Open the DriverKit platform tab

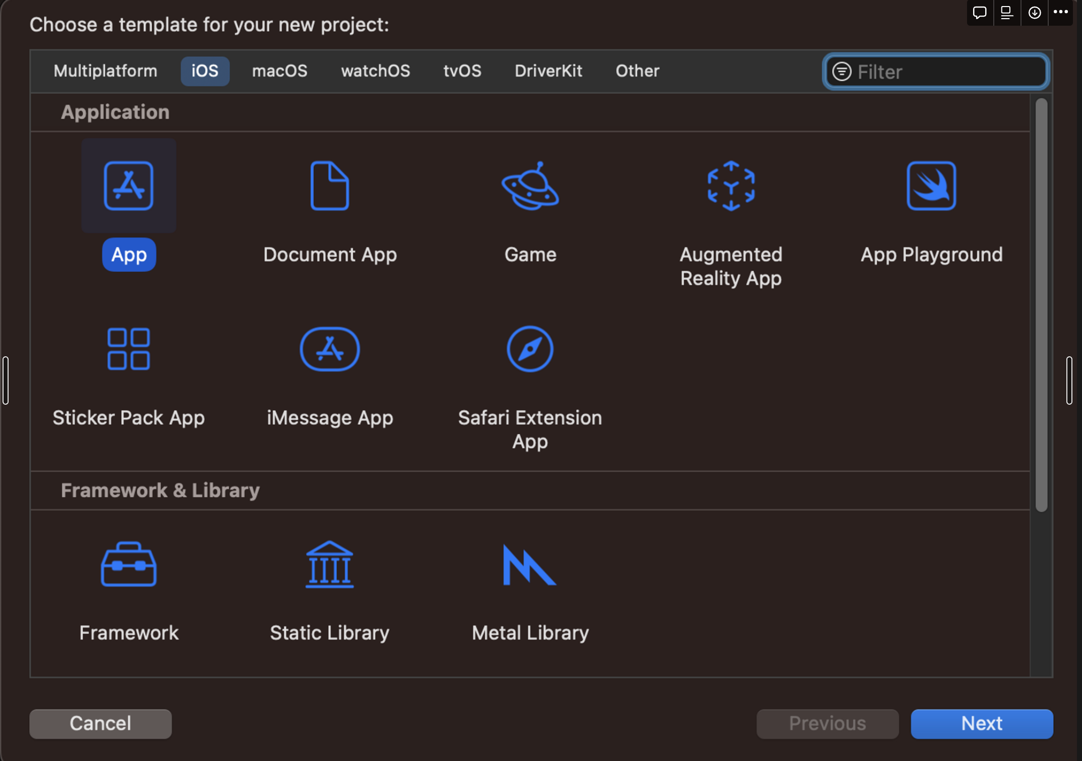pyautogui.click(x=548, y=71)
